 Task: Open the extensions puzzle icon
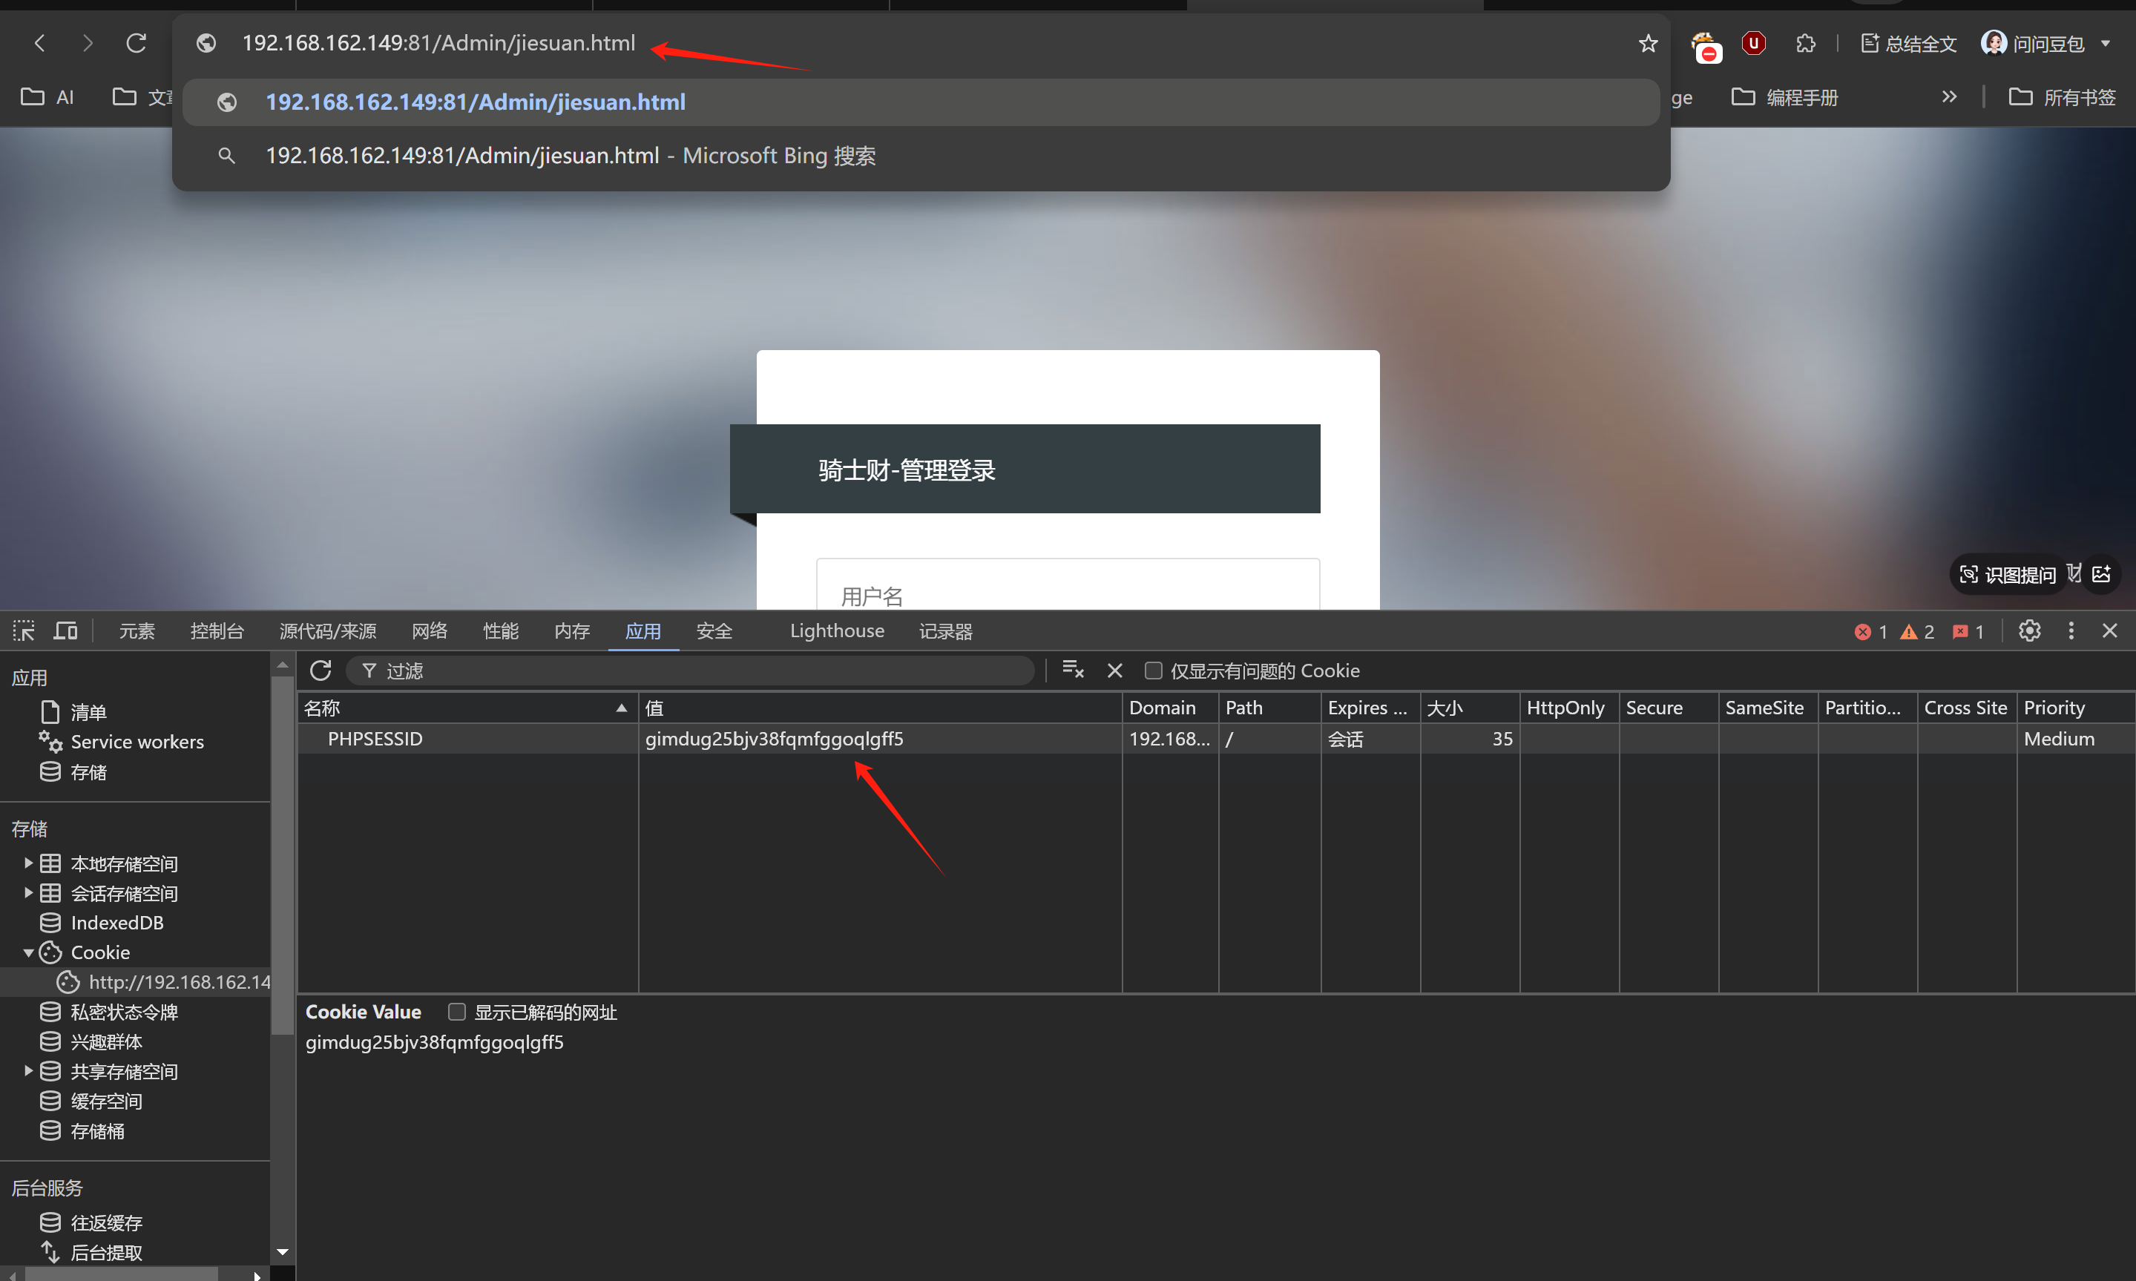1804,43
